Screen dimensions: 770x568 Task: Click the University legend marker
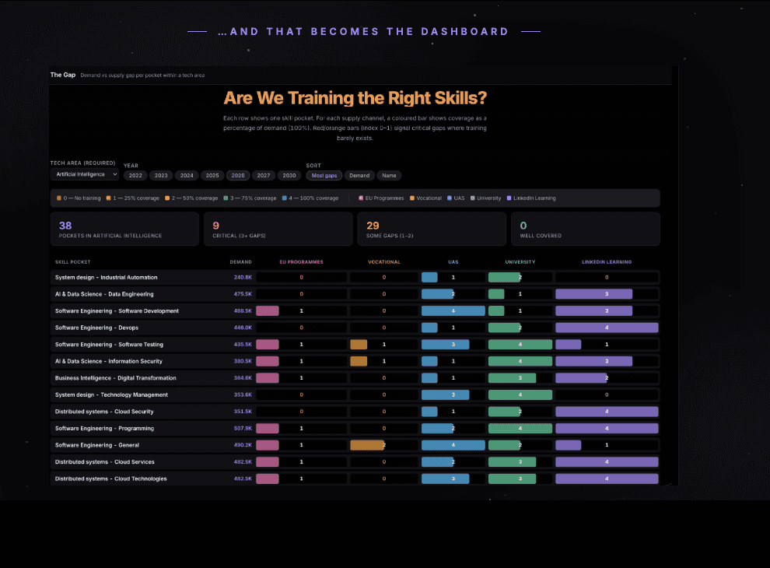point(472,198)
